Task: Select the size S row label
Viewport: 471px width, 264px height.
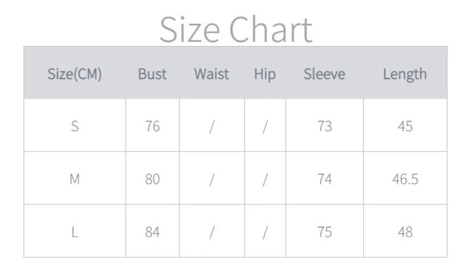Action: click(x=75, y=126)
